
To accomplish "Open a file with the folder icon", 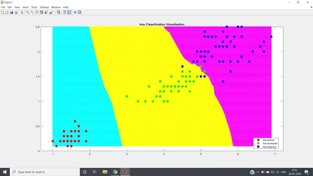I will [x=7, y=12].
